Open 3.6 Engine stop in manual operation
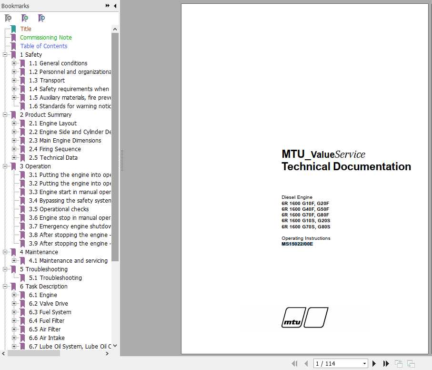The width and height of the screenshot is (432, 370). 70,217
